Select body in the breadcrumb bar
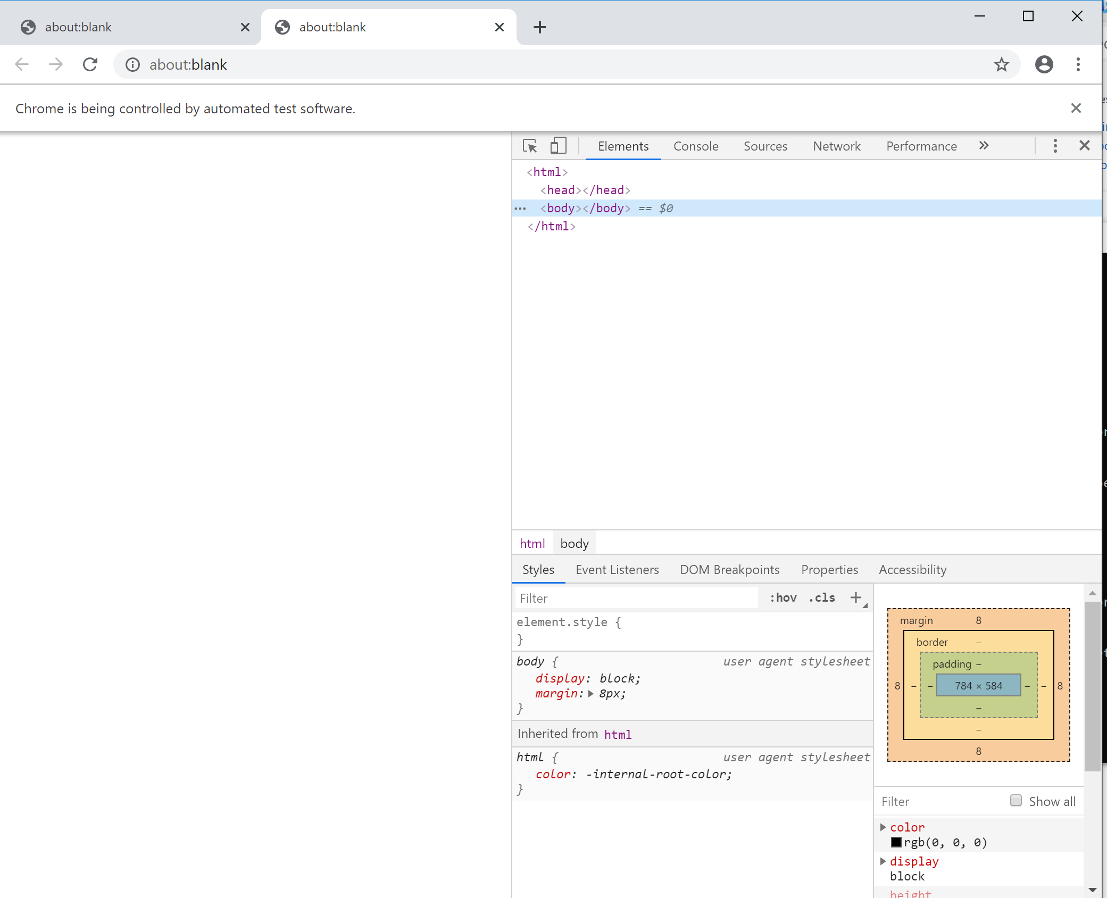 click(574, 543)
